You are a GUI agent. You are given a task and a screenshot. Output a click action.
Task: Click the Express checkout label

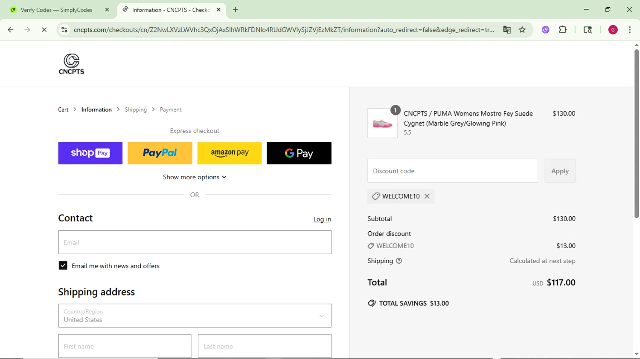195,131
